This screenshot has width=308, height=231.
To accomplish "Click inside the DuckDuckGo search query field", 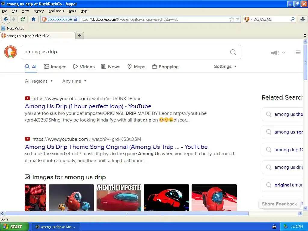I will (x=126, y=52).
